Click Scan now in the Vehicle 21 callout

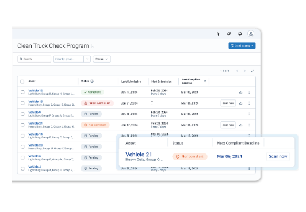pos(278,156)
